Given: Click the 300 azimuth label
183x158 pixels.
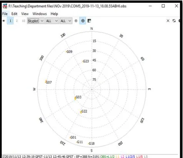Looking at the screenshot, I should tap(42, 58).
